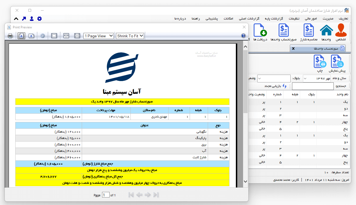Screen dimensions: 356x205
Task: Go to next page in Print Preview
Action: click(x=148, y=195)
